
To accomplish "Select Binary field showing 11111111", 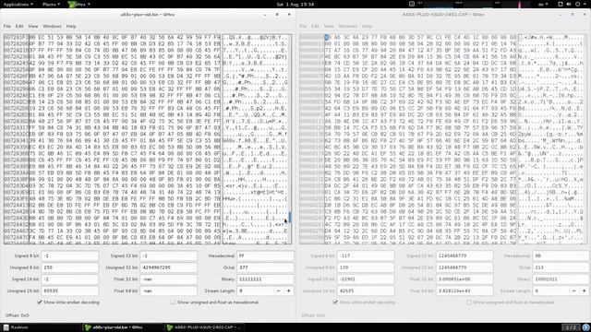I will (265, 279).
